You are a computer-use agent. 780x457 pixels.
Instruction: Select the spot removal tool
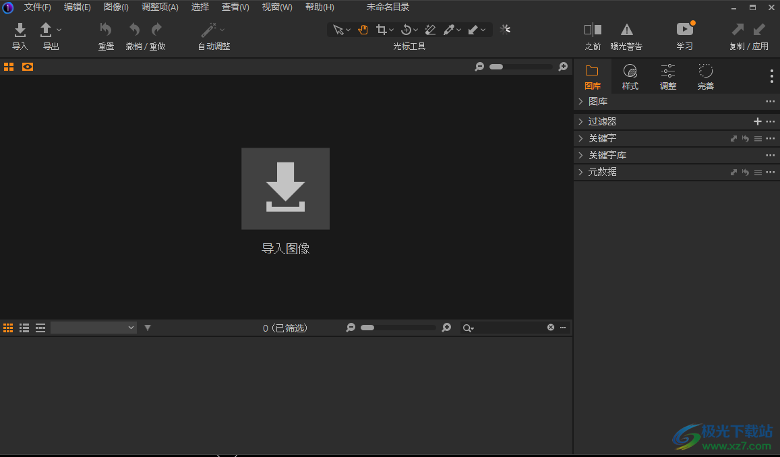430,30
